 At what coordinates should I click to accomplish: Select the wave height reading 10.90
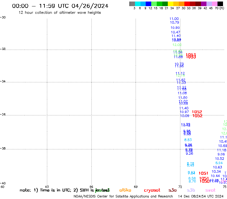click(175, 28)
